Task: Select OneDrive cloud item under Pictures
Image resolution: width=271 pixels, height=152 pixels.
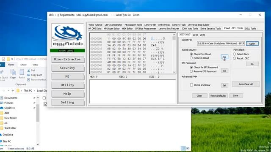Action: click(9, 108)
